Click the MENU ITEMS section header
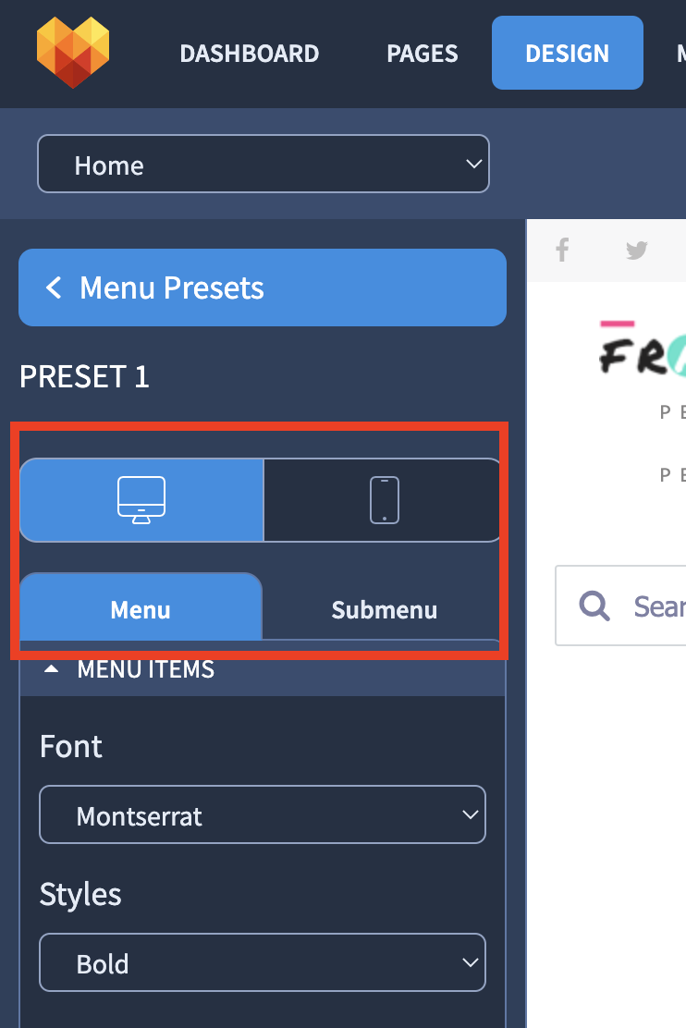This screenshot has height=1028, width=686. (x=263, y=669)
